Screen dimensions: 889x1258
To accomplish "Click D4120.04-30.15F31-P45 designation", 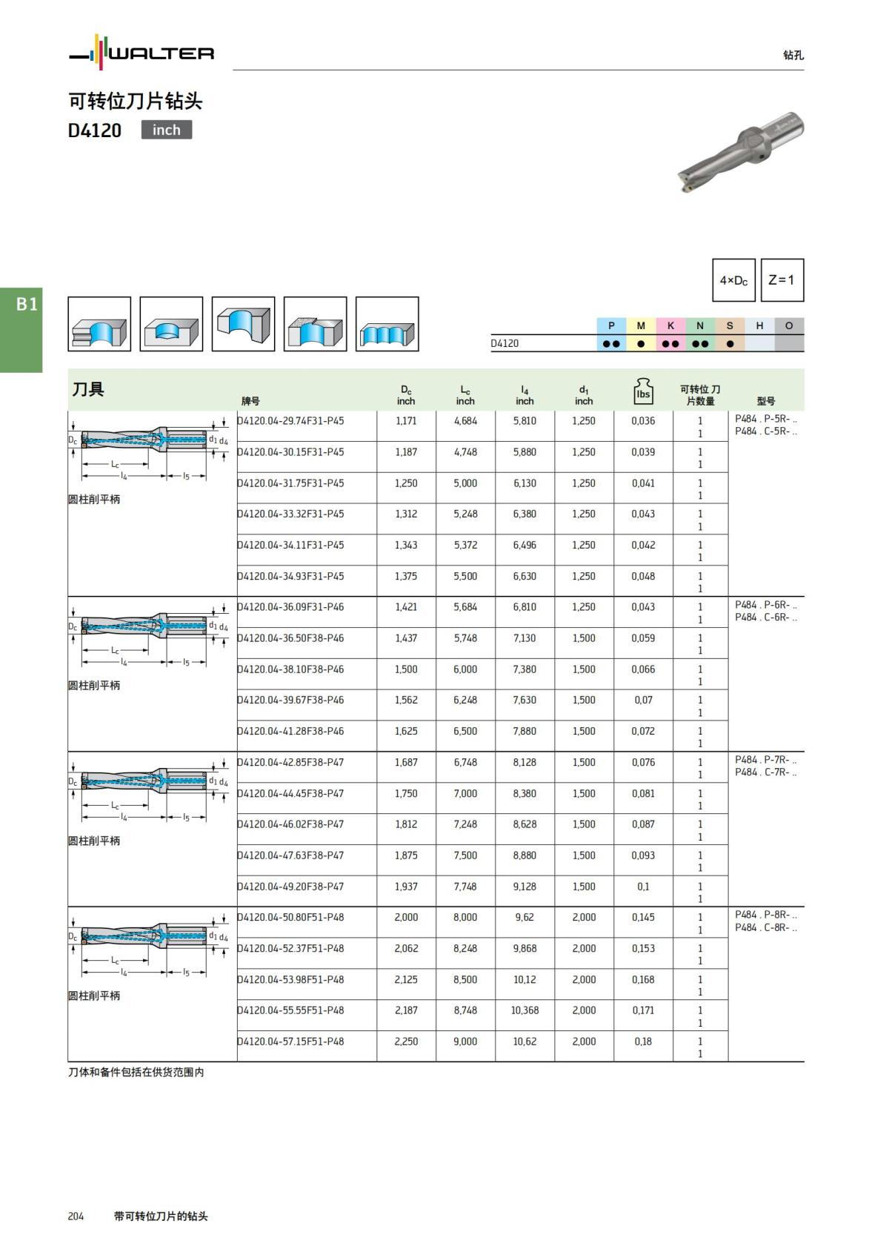I will (x=290, y=452).
